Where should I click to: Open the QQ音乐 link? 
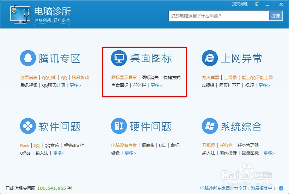[x=51, y=145]
